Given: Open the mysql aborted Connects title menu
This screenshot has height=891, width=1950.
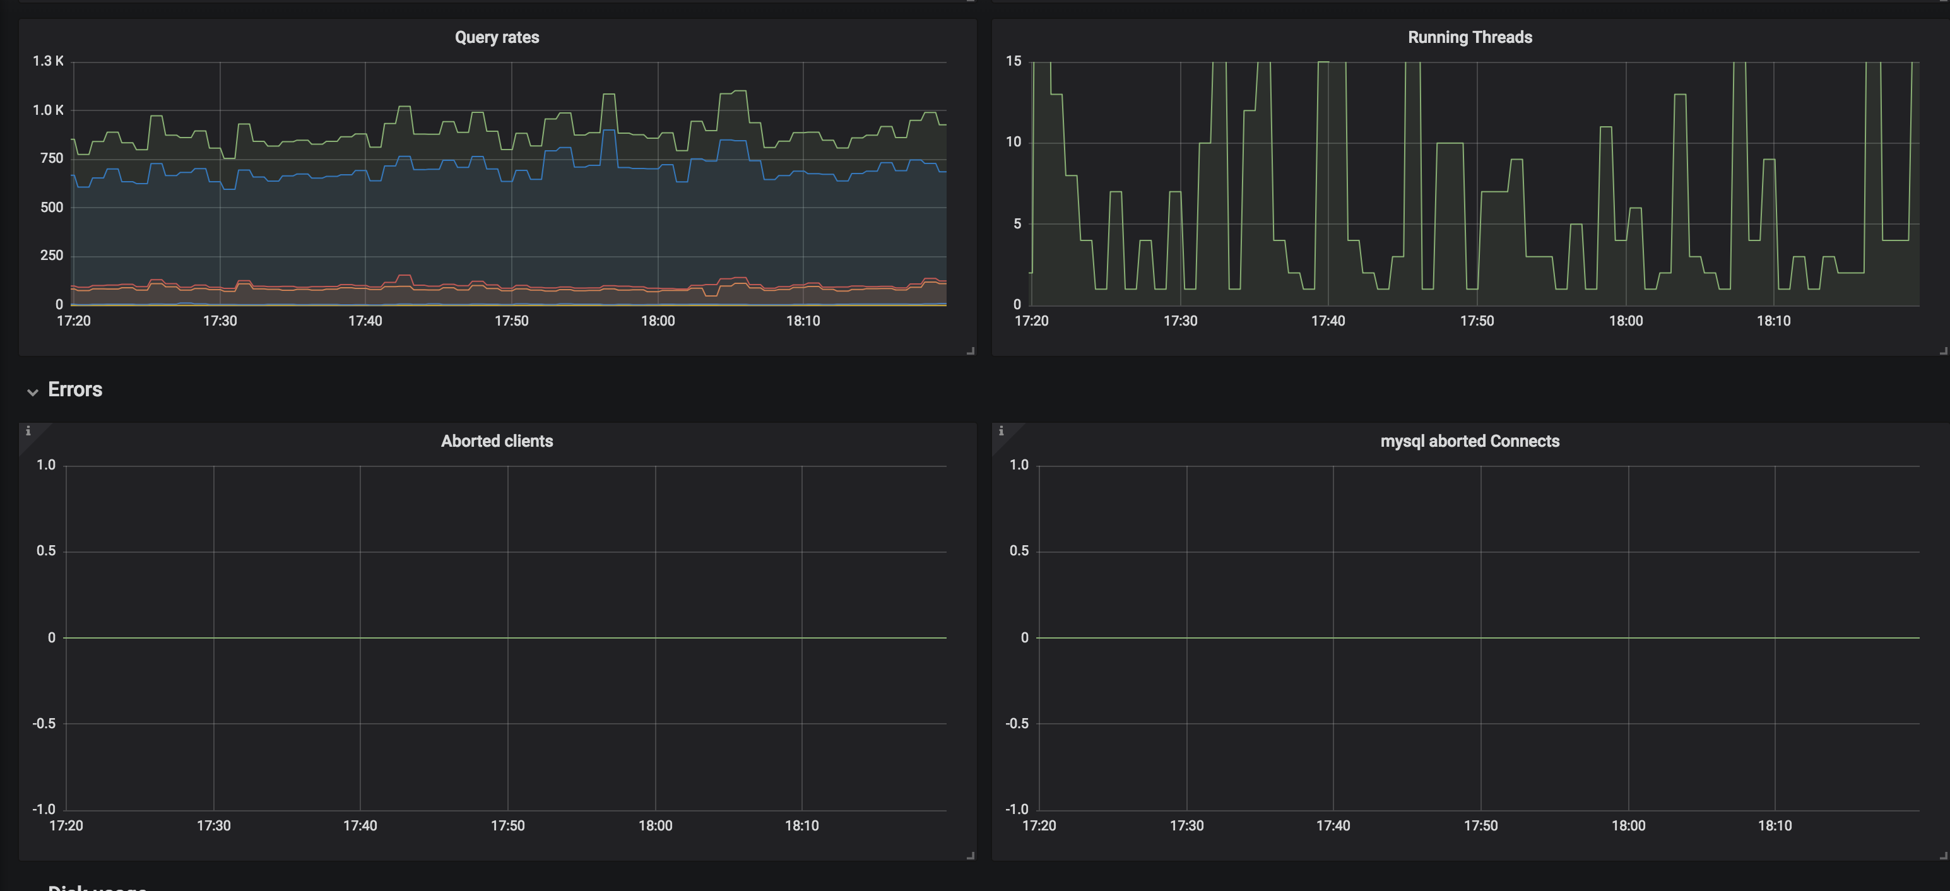Looking at the screenshot, I should [x=1469, y=440].
